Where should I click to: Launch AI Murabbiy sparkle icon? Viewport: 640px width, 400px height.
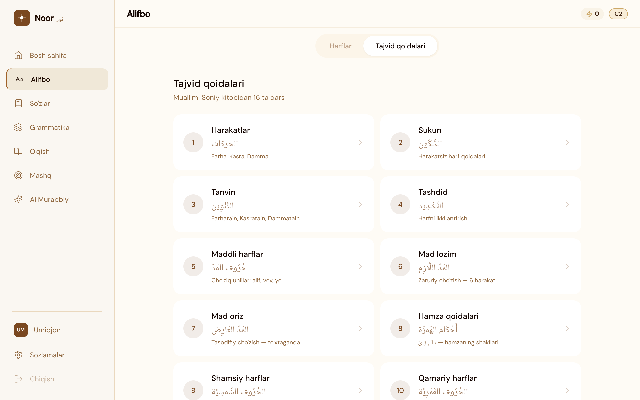pyautogui.click(x=18, y=199)
